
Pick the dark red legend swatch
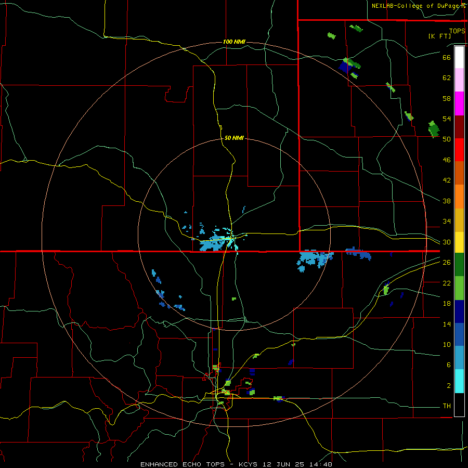click(459, 127)
